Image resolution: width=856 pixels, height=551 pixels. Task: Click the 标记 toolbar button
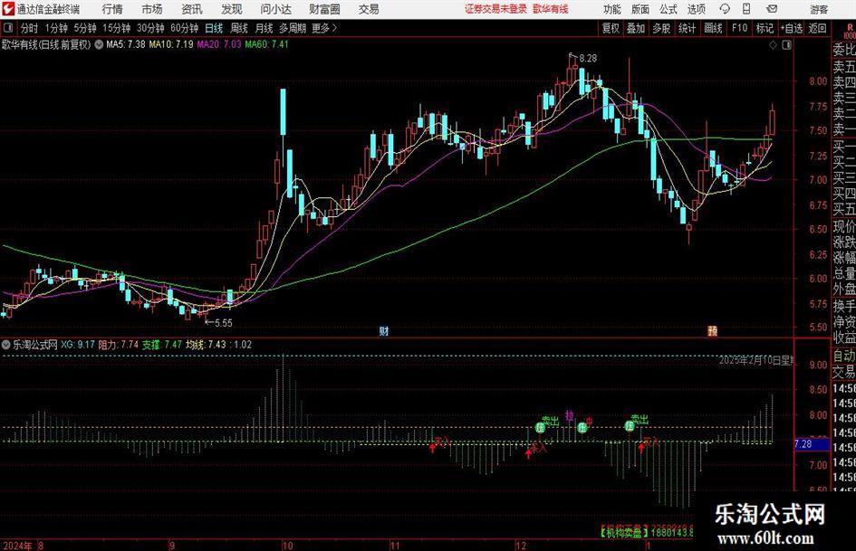[765, 28]
